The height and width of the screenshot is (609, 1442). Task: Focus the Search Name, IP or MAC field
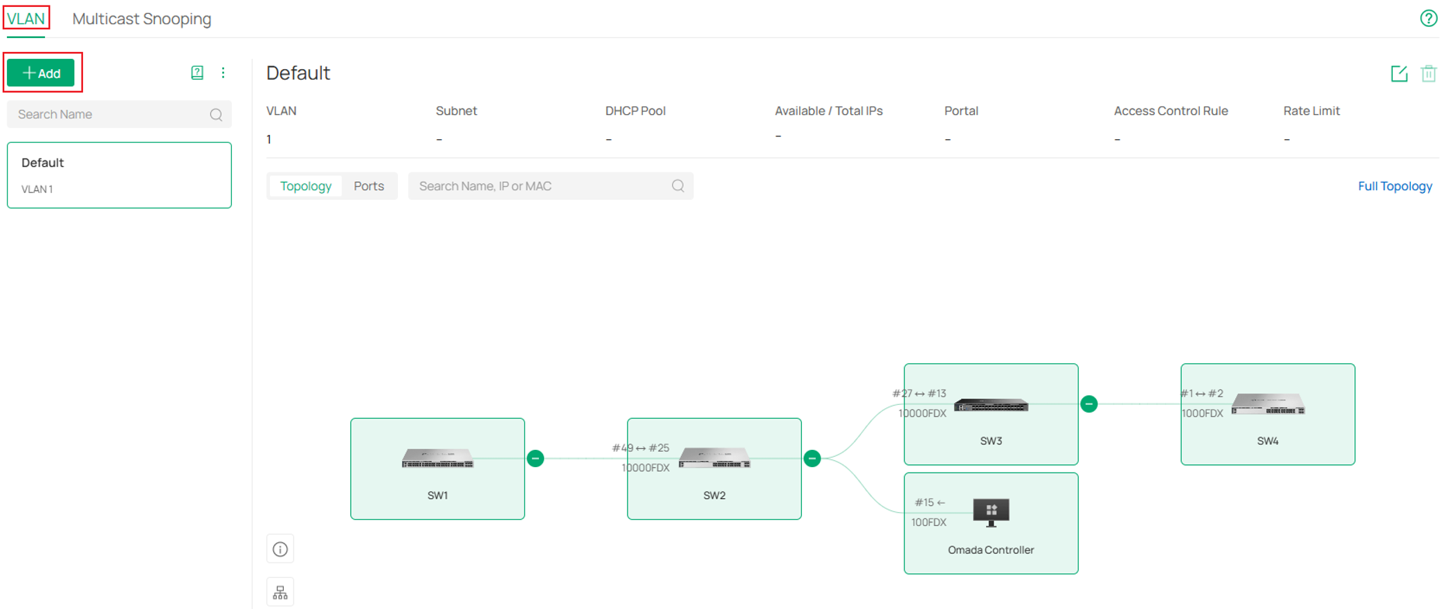[551, 186]
